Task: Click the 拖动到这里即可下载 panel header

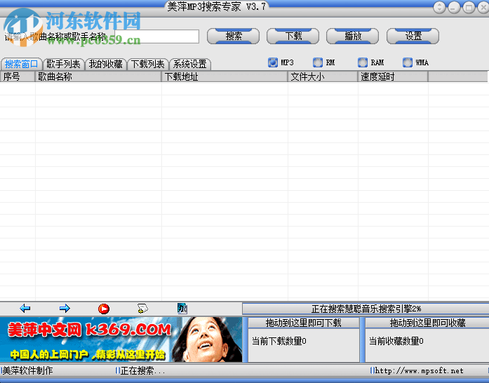Action: [304, 323]
